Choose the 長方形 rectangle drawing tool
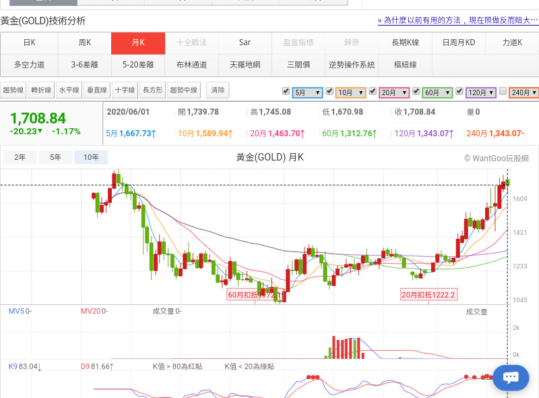Screen dimensions: 539x398 (152, 90)
